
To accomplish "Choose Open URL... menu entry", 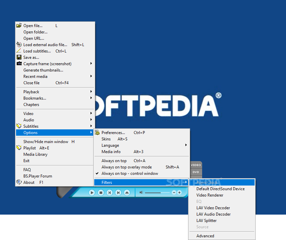I will tap(55, 38).
